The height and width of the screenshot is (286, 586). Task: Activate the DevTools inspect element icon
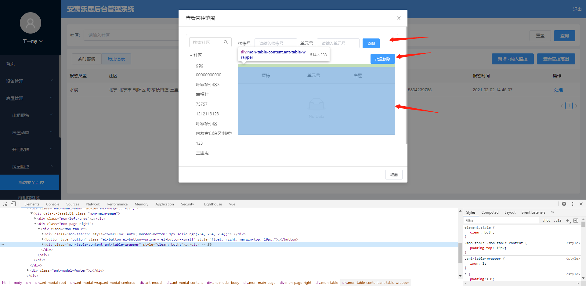point(5,204)
